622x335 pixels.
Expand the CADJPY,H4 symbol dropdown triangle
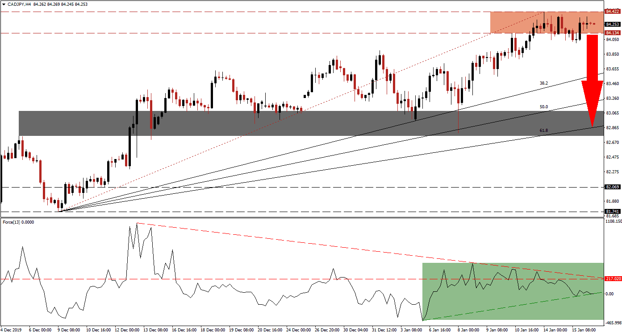pyautogui.click(x=4, y=3)
